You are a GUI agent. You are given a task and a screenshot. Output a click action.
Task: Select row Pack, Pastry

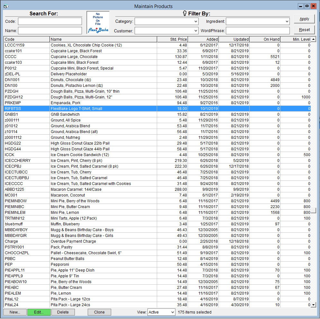(157, 247)
